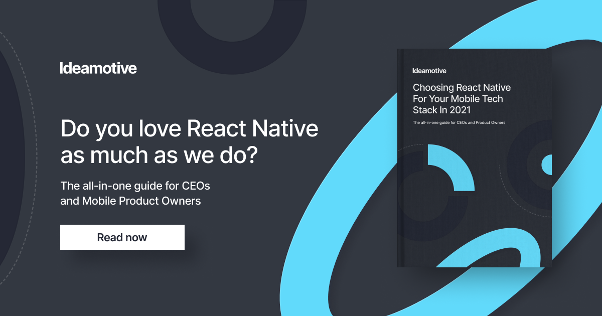The height and width of the screenshot is (316, 602).
Task: Click the Ideamotive logo on the book cover
Action: tap(429, 71)
